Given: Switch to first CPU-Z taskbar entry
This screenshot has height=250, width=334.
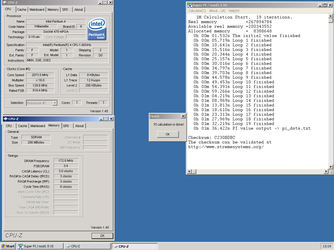Looking at the screenshot, I should (87, 246).
